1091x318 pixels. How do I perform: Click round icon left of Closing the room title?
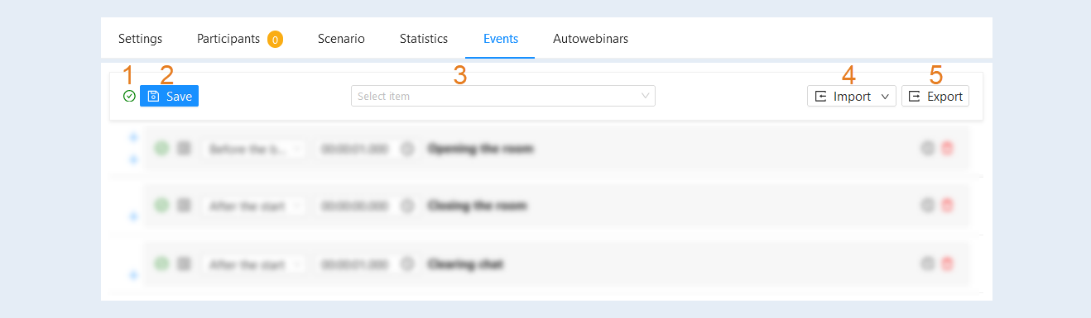(x=406, y=205)
